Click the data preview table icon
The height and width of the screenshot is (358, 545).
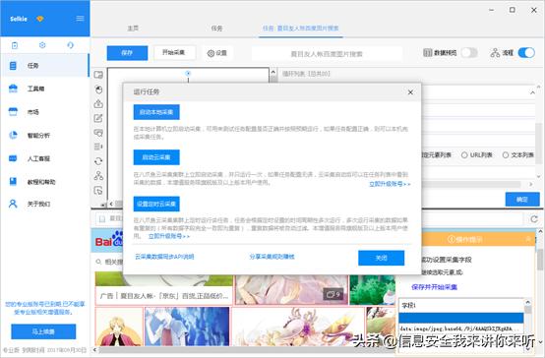(428, 53)
